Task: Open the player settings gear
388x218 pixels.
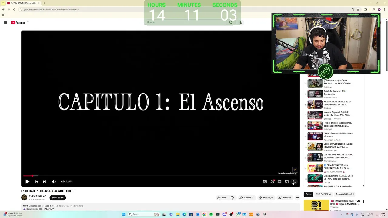Action: pos(272,182)
